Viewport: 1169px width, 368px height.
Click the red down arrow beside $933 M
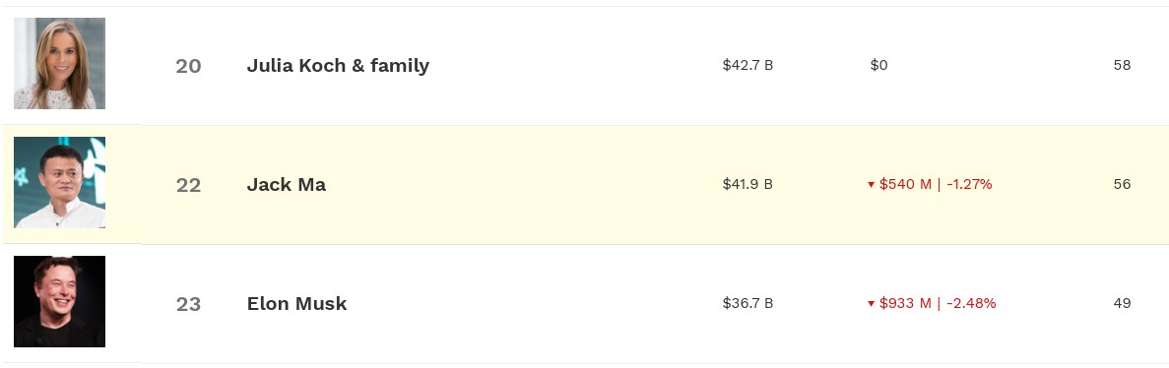click(x=870, y=304)
